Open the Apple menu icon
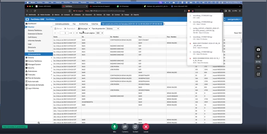Image resolution: width=267 pixels, height=134 pixels. [28, 2]
